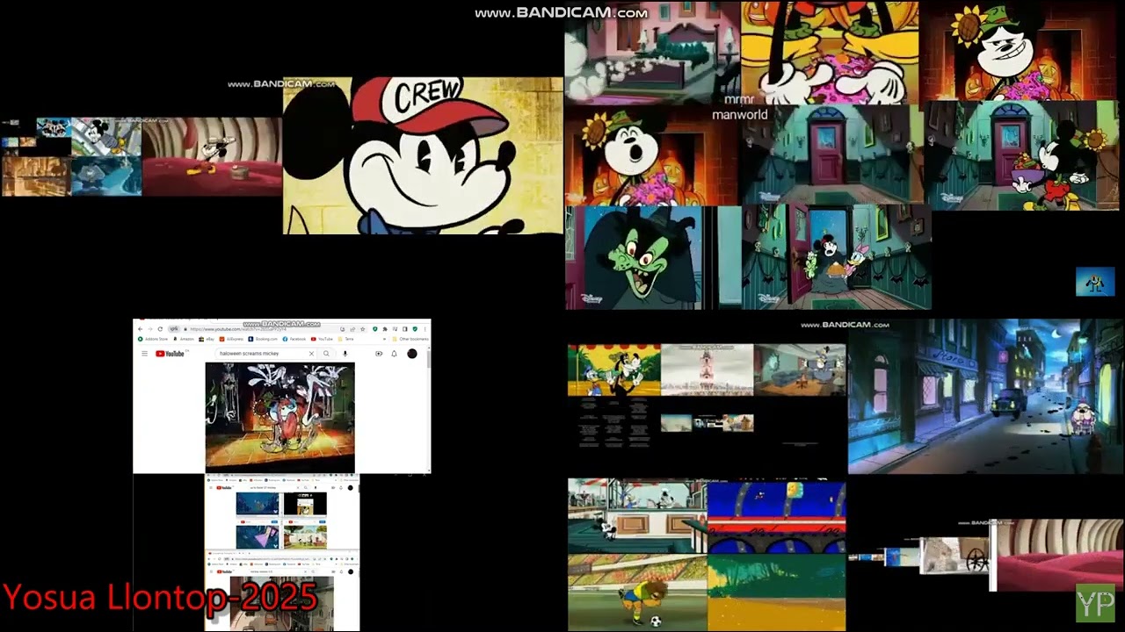Open the Other bookmarks folder
1125x632 pixels.
(x=410, y=339)
